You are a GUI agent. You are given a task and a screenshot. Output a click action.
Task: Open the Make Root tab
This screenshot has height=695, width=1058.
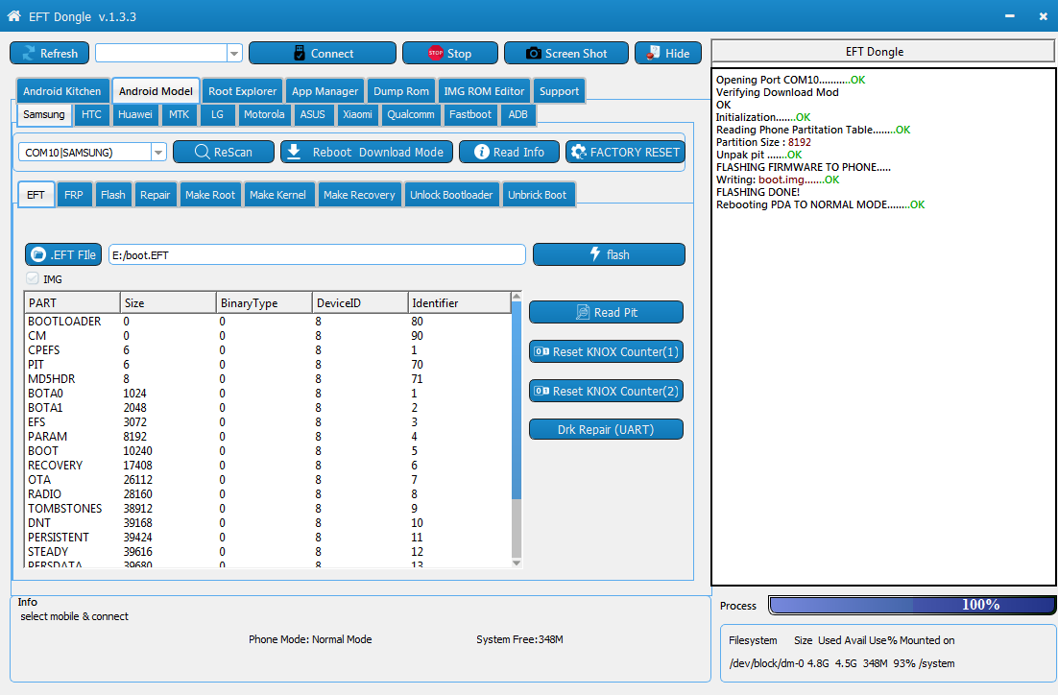click(210, 195)
